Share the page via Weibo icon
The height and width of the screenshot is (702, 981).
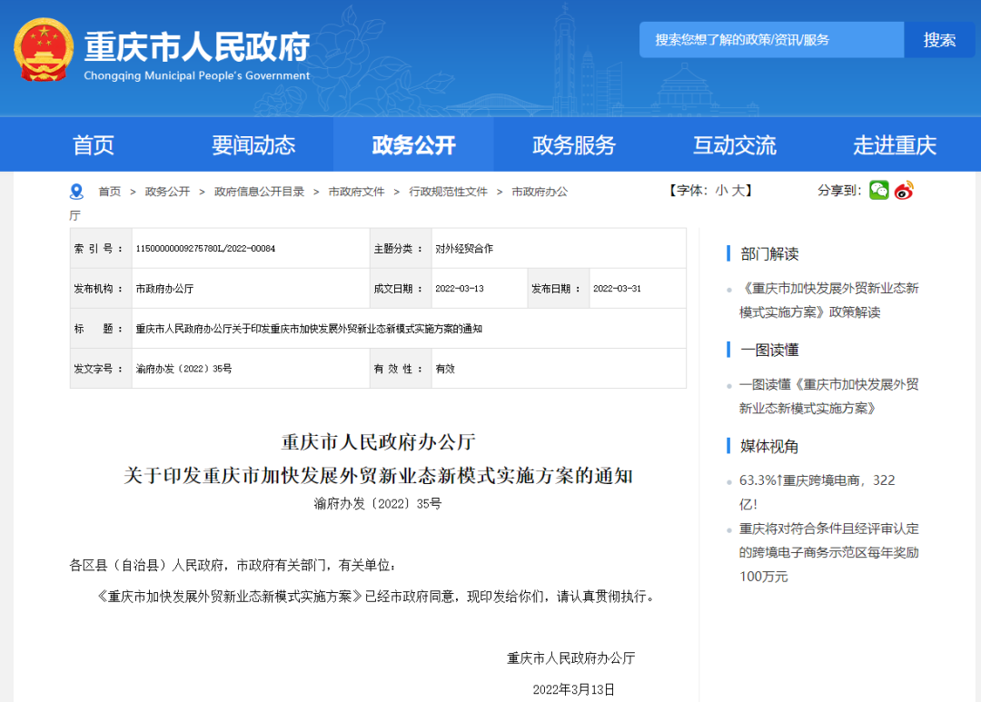click(904, 190)
